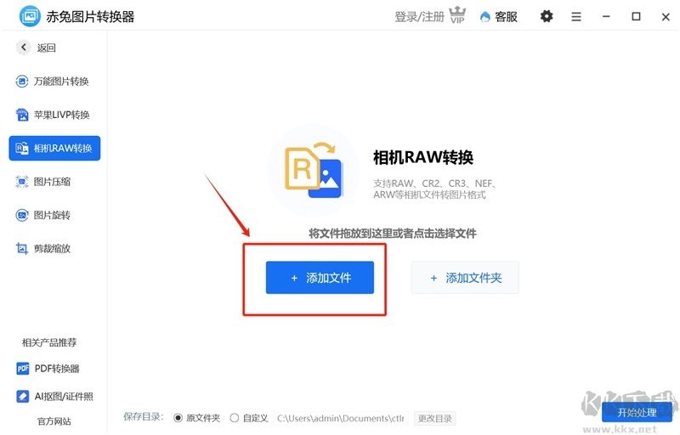Maximize the converter window
This screenshot has height=435, width=680.
point(636,16)
